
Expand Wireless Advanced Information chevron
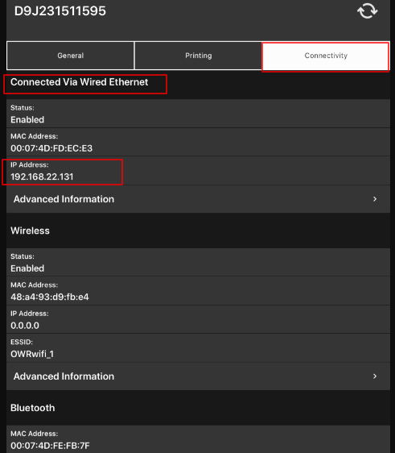(375, 376)
